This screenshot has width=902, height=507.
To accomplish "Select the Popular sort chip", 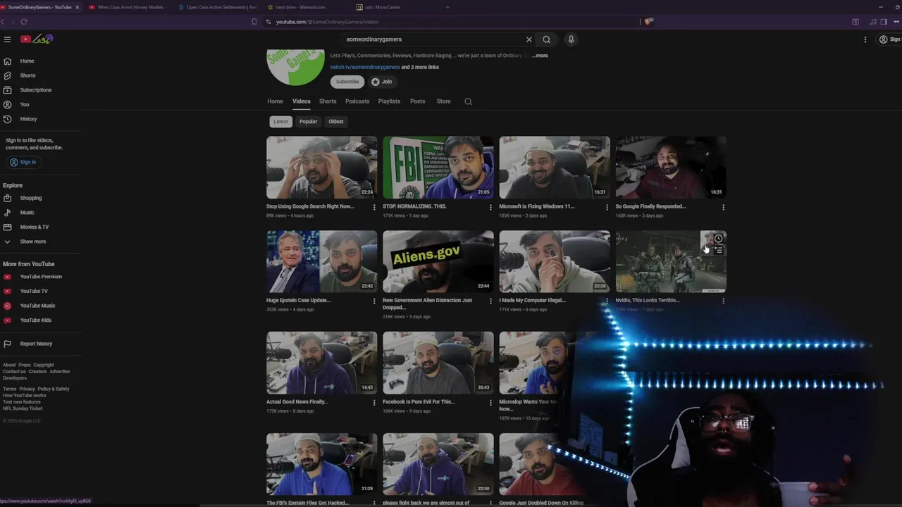I will pyautogui.click(x=308, y=121).
